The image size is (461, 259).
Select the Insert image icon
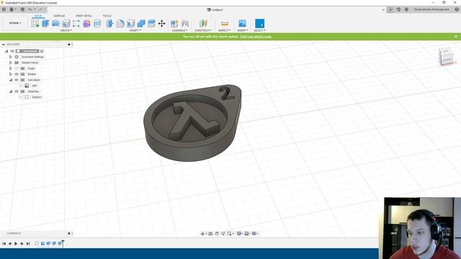click(x=242, y=24)
